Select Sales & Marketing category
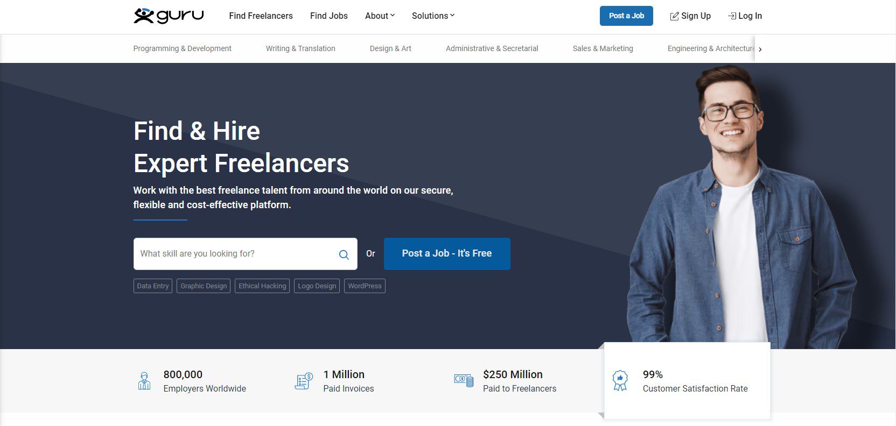This screenshot has width=896, height=426. (603, 48)
